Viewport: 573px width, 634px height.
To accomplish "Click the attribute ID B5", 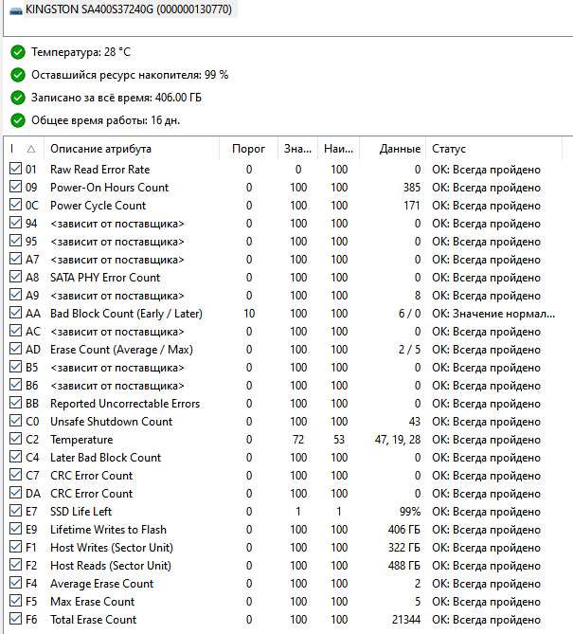I will [31, 368].
